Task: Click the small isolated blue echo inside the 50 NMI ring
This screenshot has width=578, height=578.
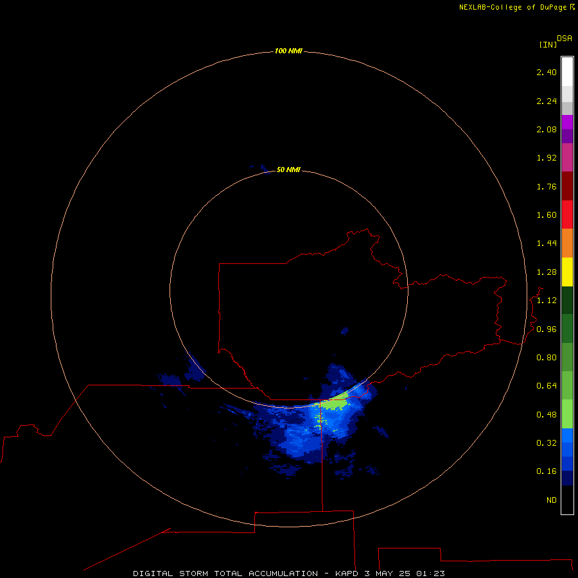Action: (345, 330)
